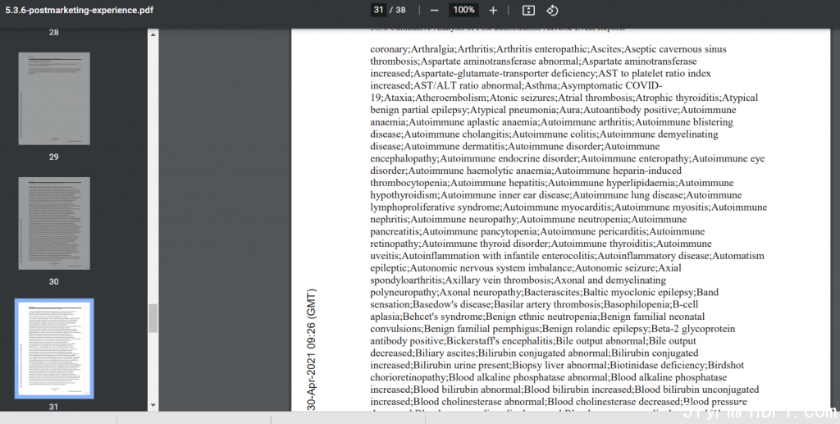Click the text 'Baltic myoclonic epilepsy'

click(638, 292)
